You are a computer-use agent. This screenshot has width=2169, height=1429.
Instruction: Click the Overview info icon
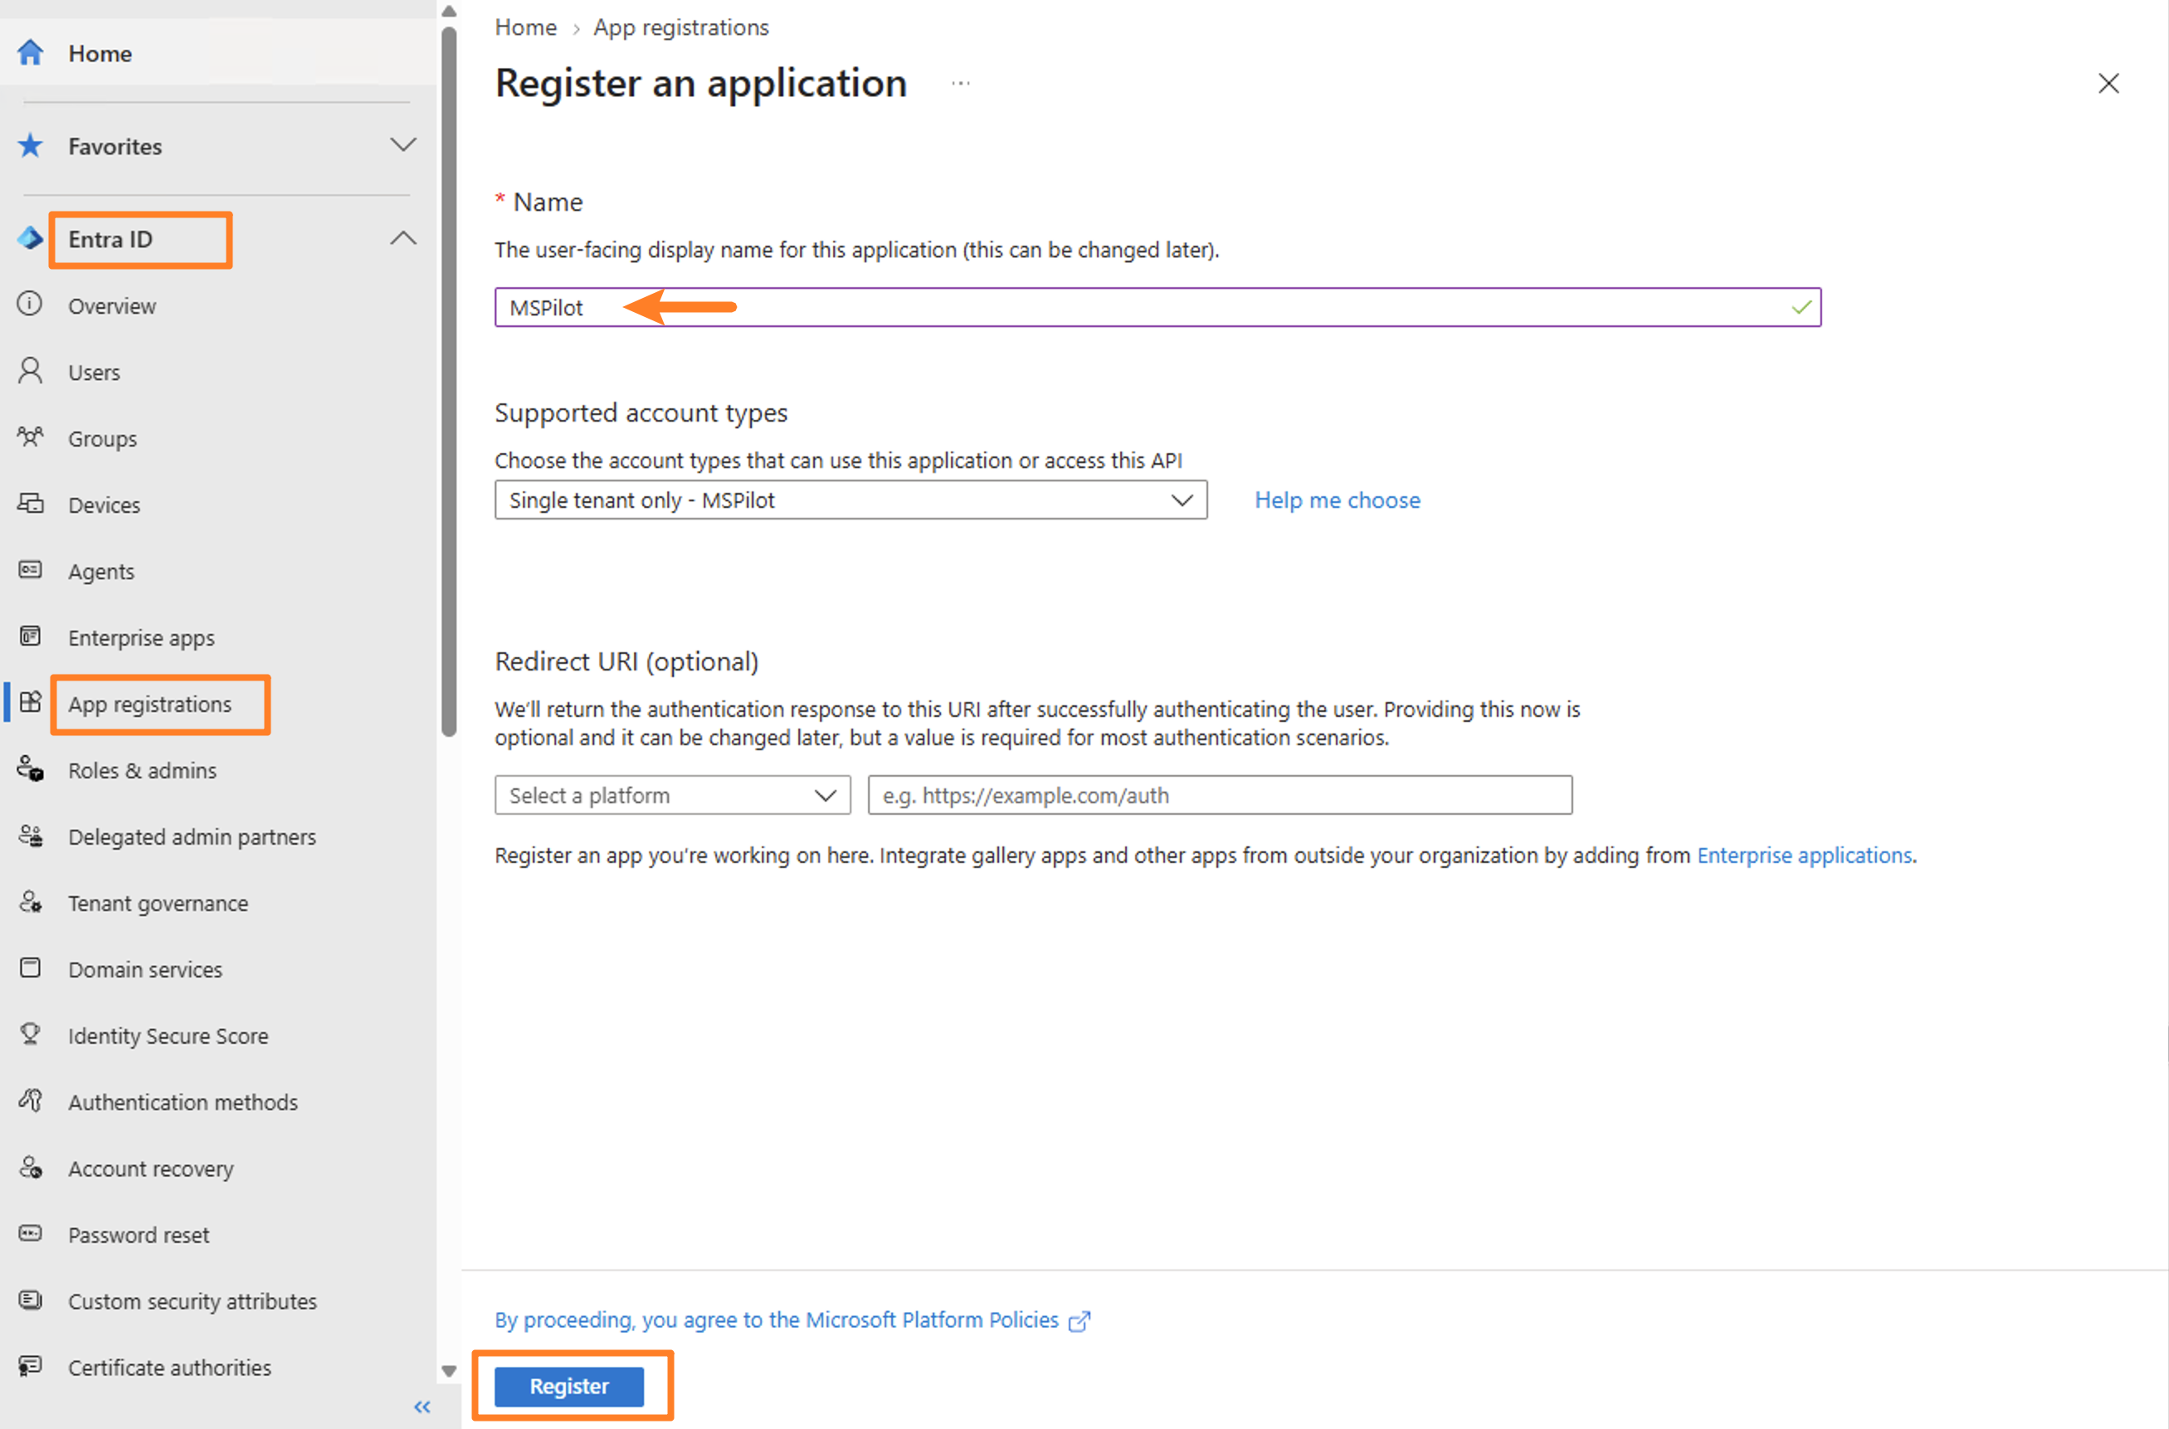(x=30, y=305)
